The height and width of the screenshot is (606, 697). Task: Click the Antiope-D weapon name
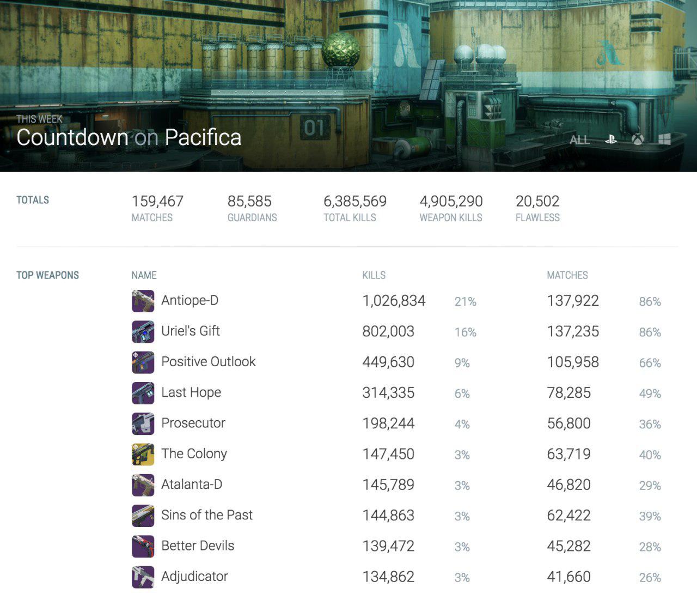coord(189,300)
